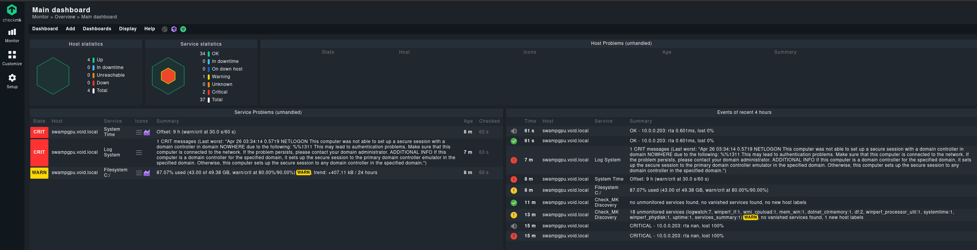
Task: Open the Monitor sidebar menu
Action: point(12,36)
